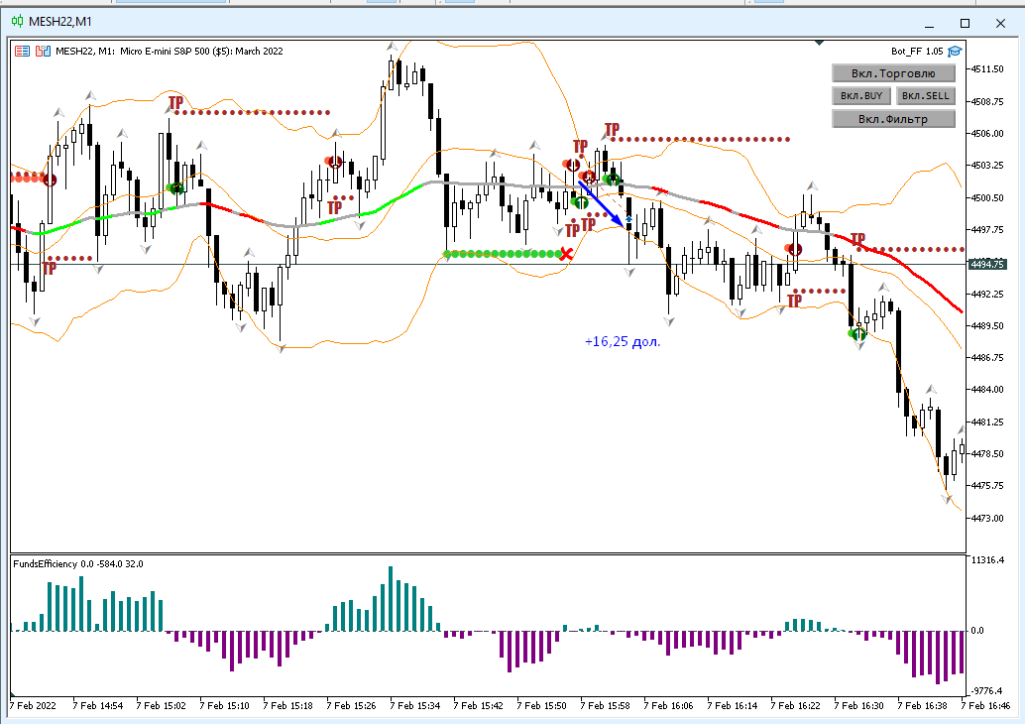Click the Вкл.Фильтр button

point(893,119)
